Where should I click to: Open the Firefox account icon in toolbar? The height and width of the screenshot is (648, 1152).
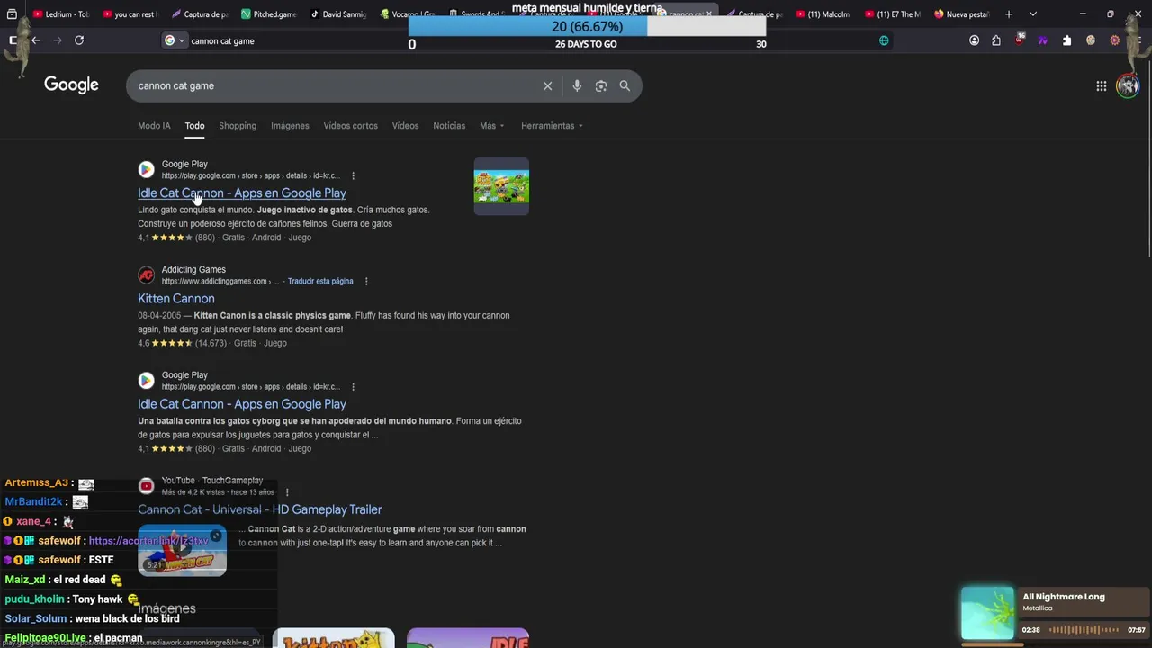(974, 40)
